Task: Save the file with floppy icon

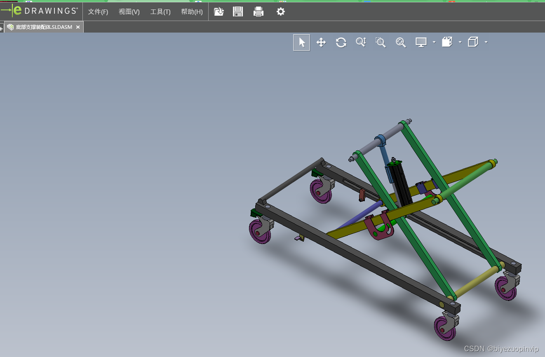Action: pyautogui.click(x=238, y=12)
